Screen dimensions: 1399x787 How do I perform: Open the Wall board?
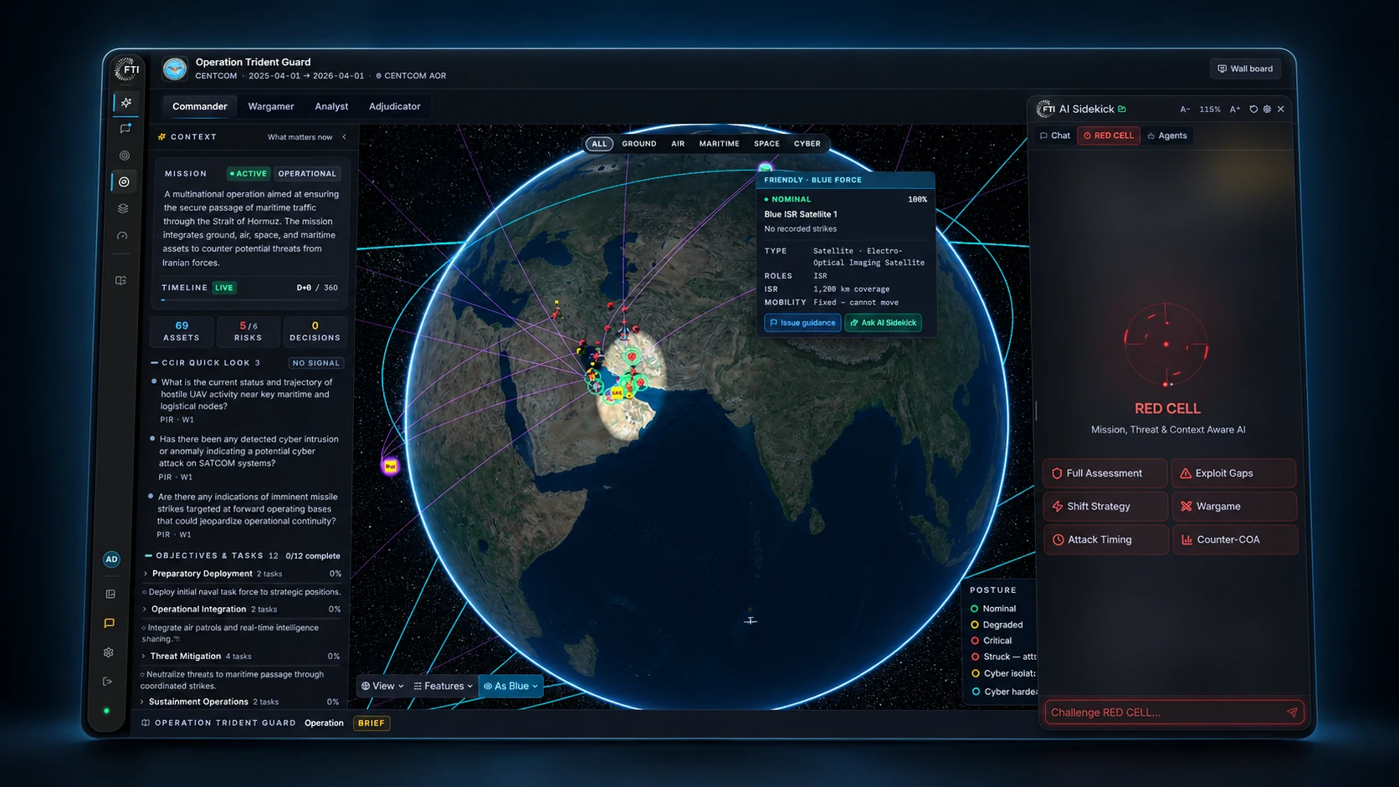[1245, 69]
